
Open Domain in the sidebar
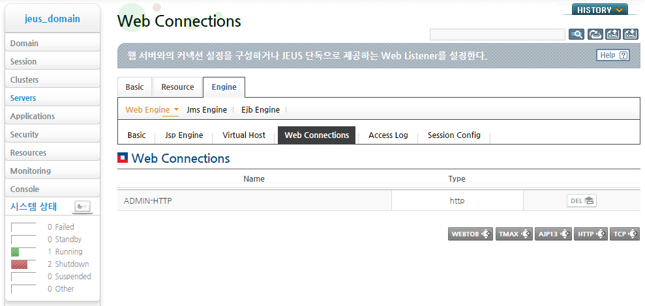point(52,43)
